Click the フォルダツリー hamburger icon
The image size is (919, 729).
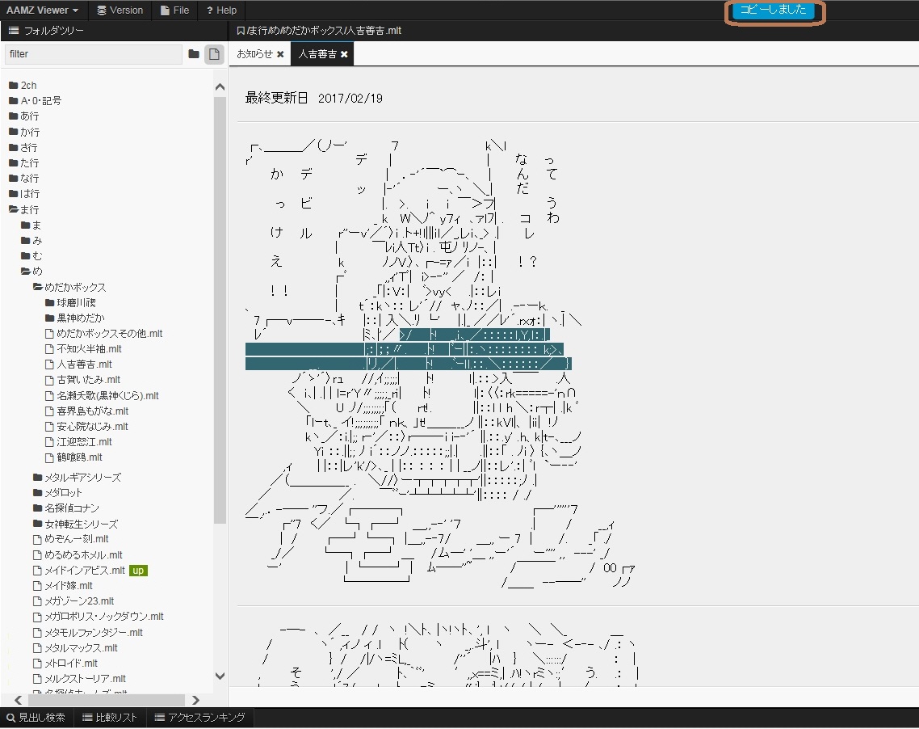pyautogui.click(x=14, y=31)
